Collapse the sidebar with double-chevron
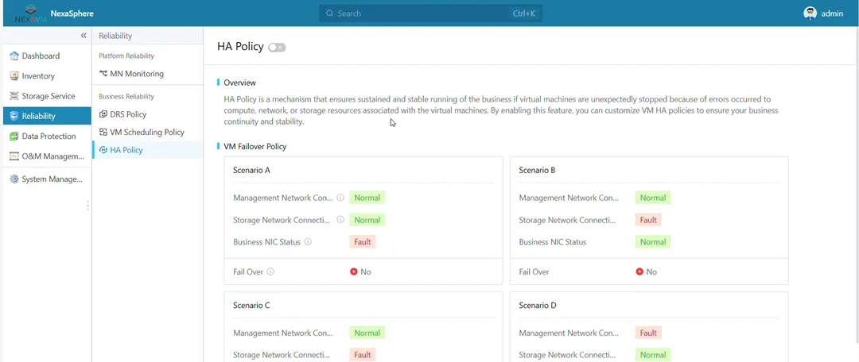 tap(84, 36)
